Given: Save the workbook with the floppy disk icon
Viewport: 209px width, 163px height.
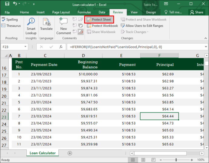Looking at the screenshot, I should point(7,4).
